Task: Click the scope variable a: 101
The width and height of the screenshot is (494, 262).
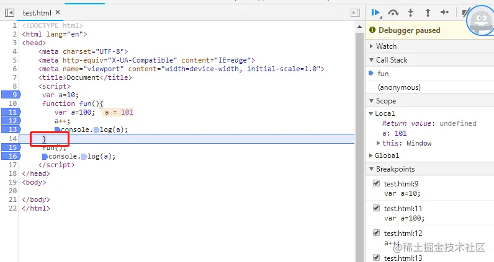Action: 395,133
